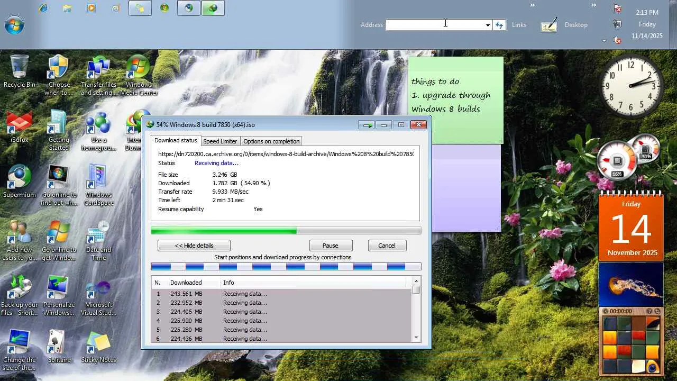Image resolution: width=677 pixels, height=381 pixels.
Task: Open the Supermium browser taskbar button
Action: pyautogui.click(x=189, y=8)
